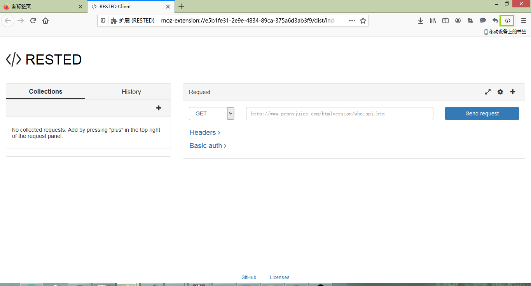The image size is (531, 286).
Task: Click the browser address bar URL
Action: 248,21
